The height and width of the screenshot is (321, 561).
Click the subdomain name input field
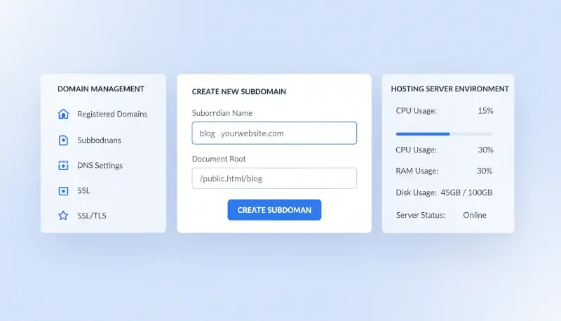274,133
